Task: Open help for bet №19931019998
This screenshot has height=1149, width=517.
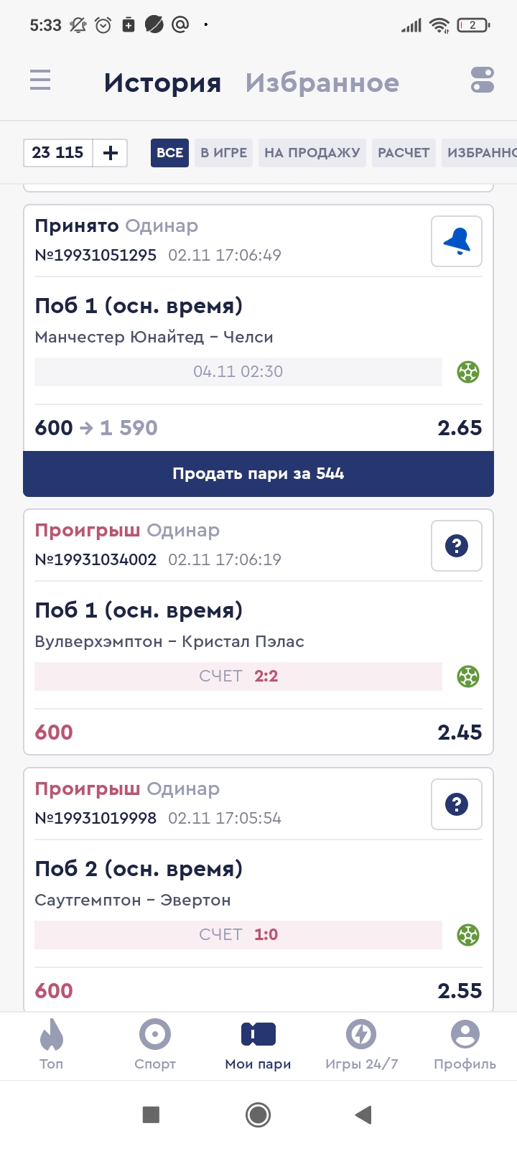Action: point(457,804)
